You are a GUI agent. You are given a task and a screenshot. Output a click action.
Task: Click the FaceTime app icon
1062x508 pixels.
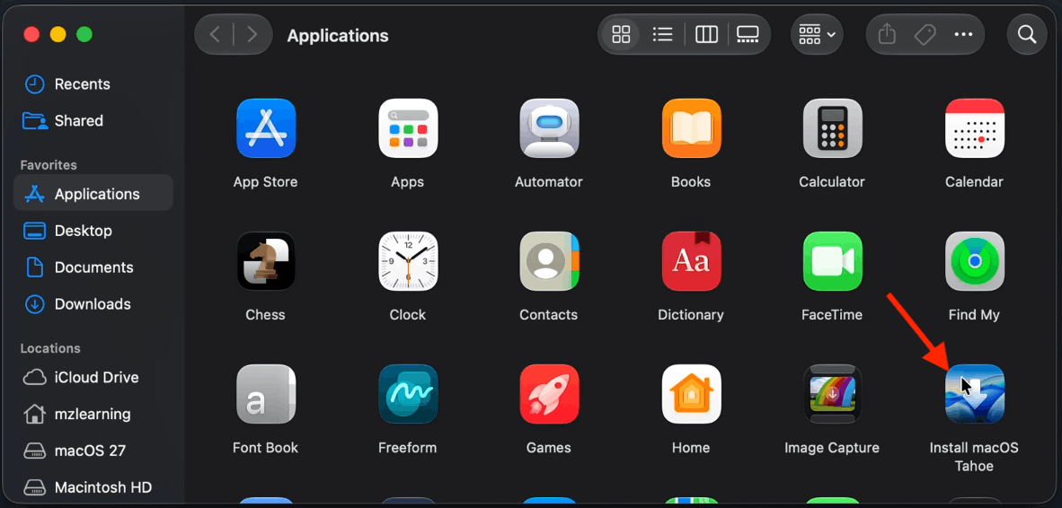[832, 261]
